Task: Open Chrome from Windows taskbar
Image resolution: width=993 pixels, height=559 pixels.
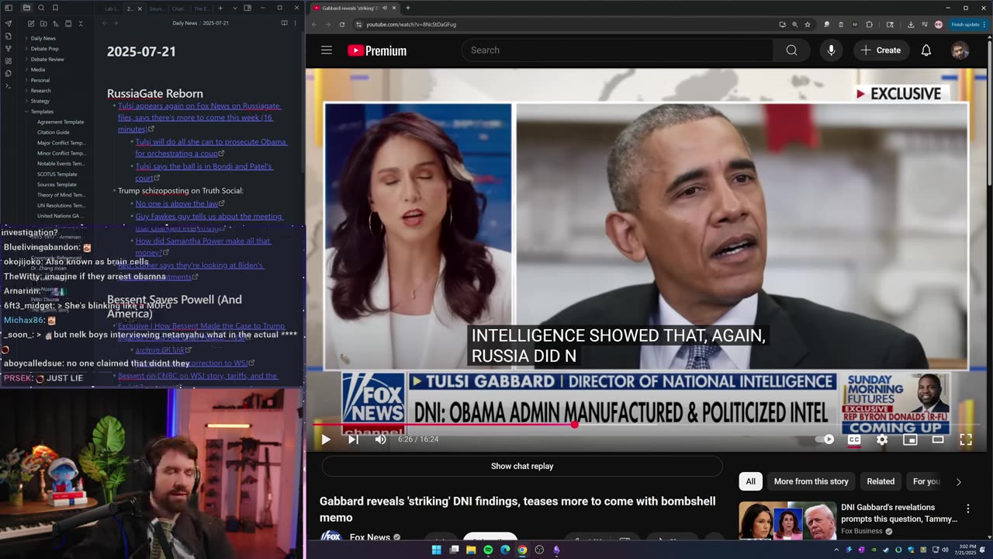Action: pyautogui.click(x=522, y=550)
